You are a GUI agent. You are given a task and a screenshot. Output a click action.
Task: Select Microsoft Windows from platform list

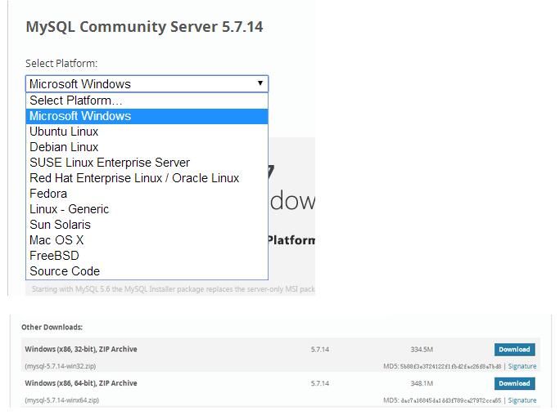(x=80, y=116)
